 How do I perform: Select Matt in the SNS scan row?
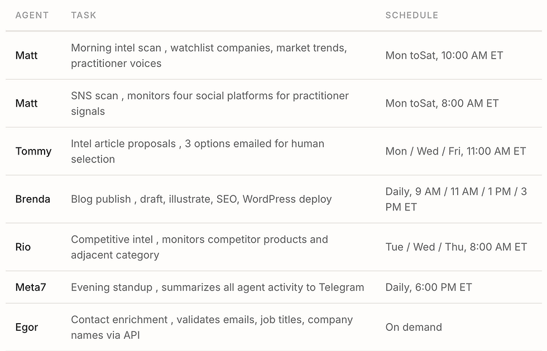click(27, 103)
